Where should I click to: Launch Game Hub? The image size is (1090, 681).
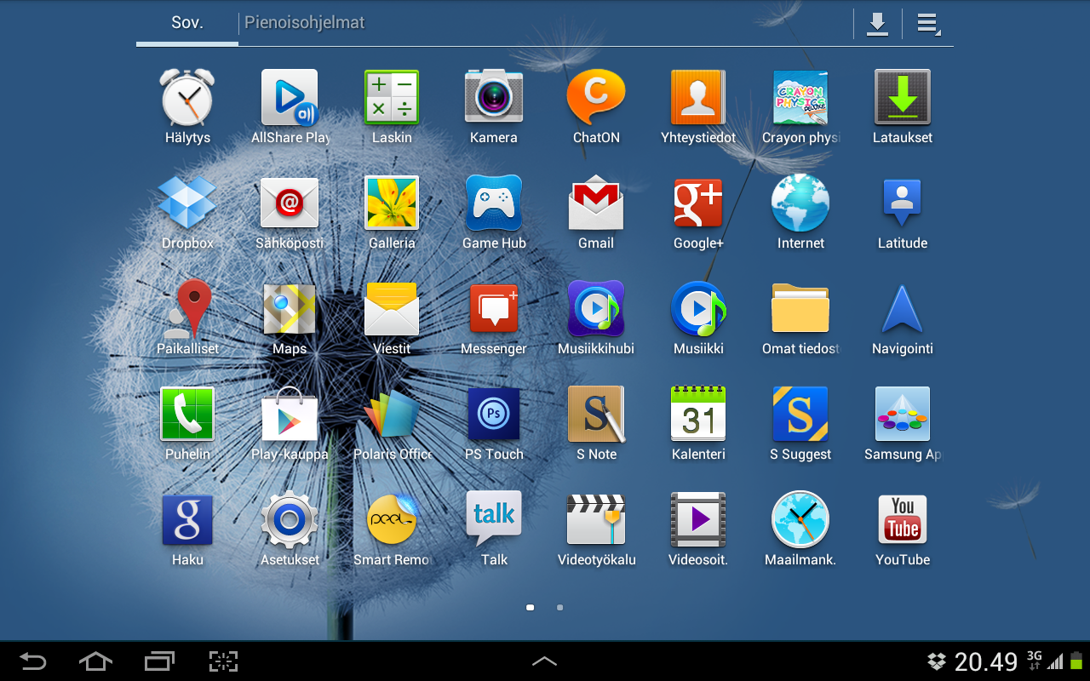494,213
